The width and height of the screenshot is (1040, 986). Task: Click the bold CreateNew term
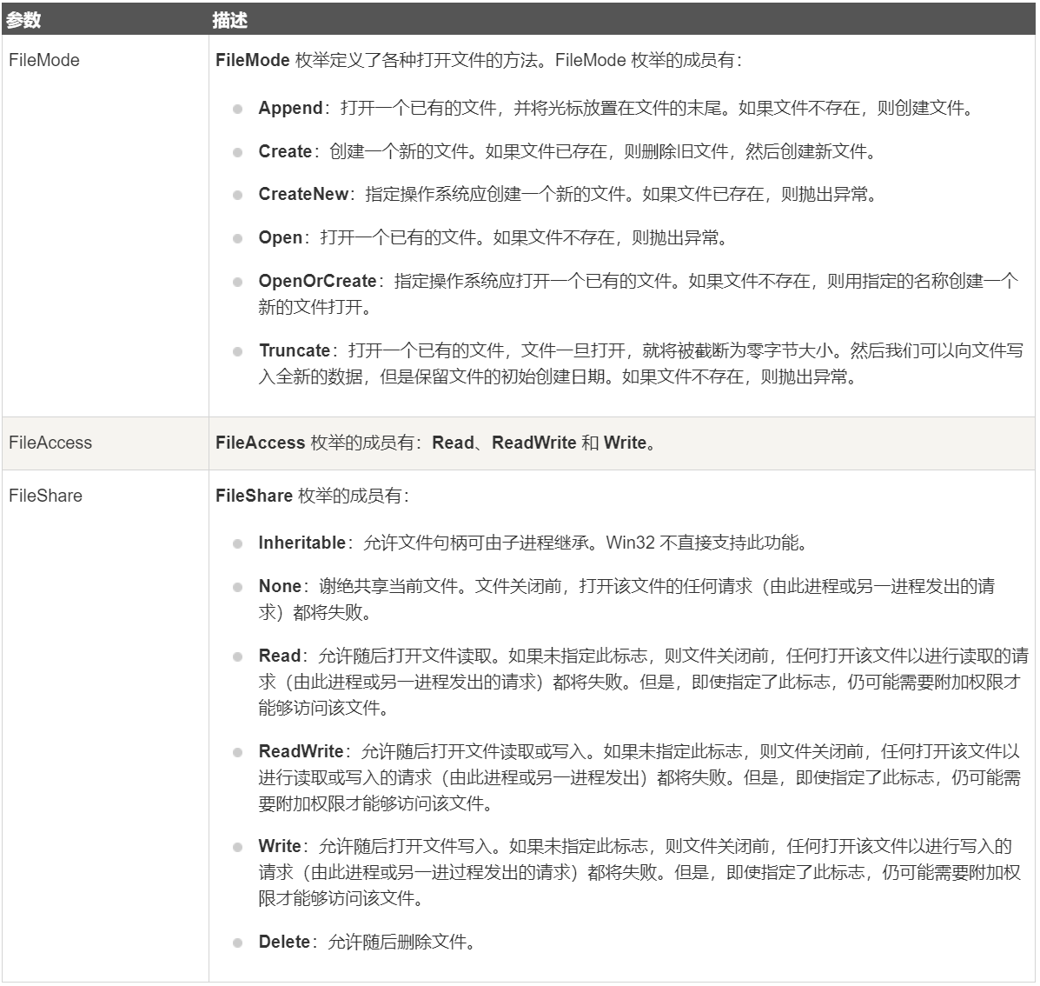(x=303, y=195)
